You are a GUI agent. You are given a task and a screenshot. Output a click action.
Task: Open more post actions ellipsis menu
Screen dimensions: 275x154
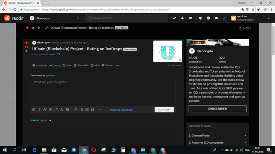pos(117,65)
